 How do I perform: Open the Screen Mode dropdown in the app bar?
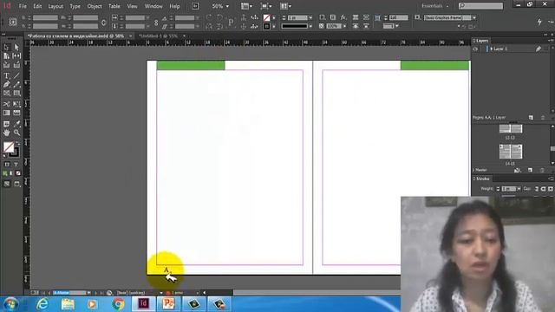point(266,6)
